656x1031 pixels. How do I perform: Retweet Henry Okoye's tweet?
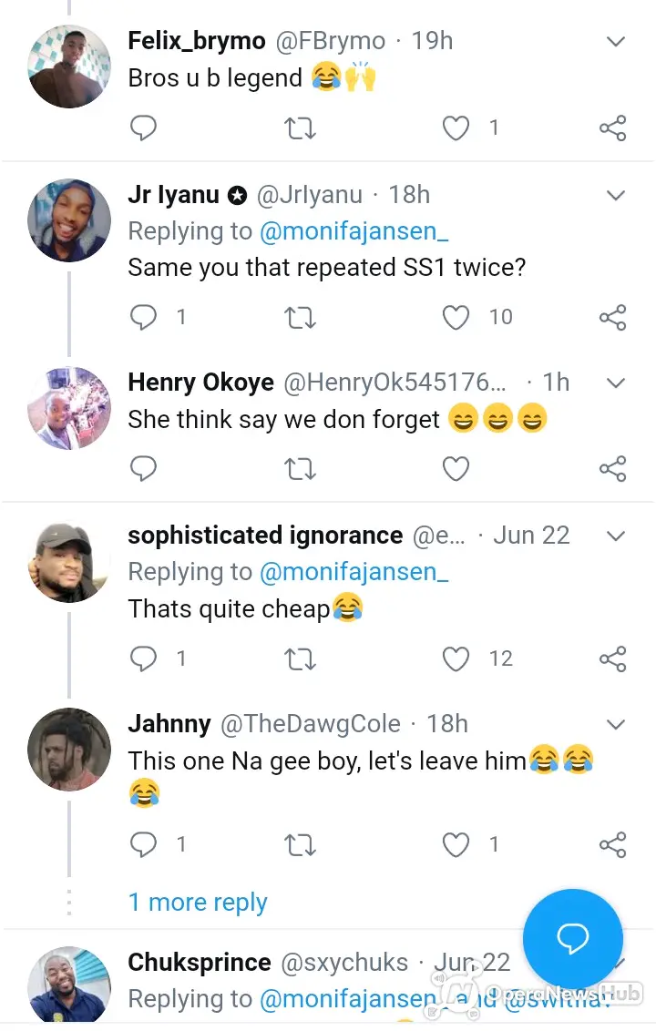click(x=300, y=469)
